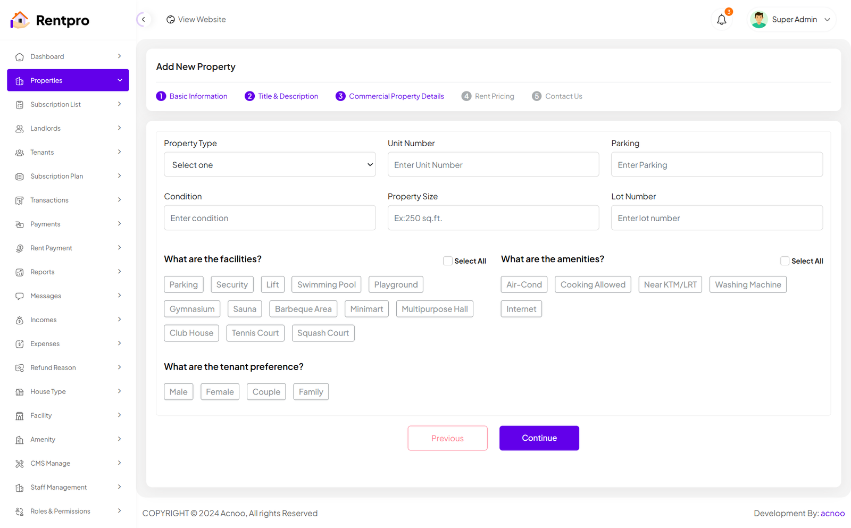Image resolution: width=851 pixels, height=528 pixels.
Task: Open the Property Type dropdown
Action: [270, 165]
